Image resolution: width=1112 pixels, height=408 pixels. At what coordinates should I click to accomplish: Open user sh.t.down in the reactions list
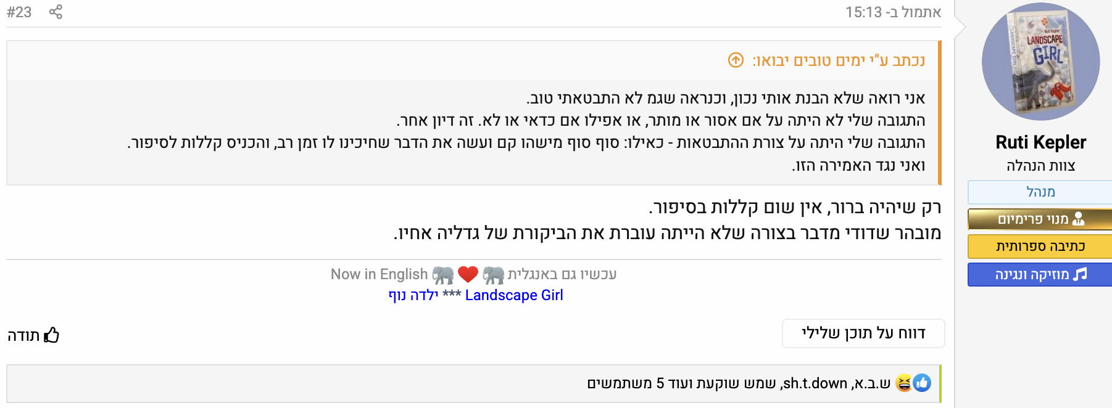(x=815, y=383)
